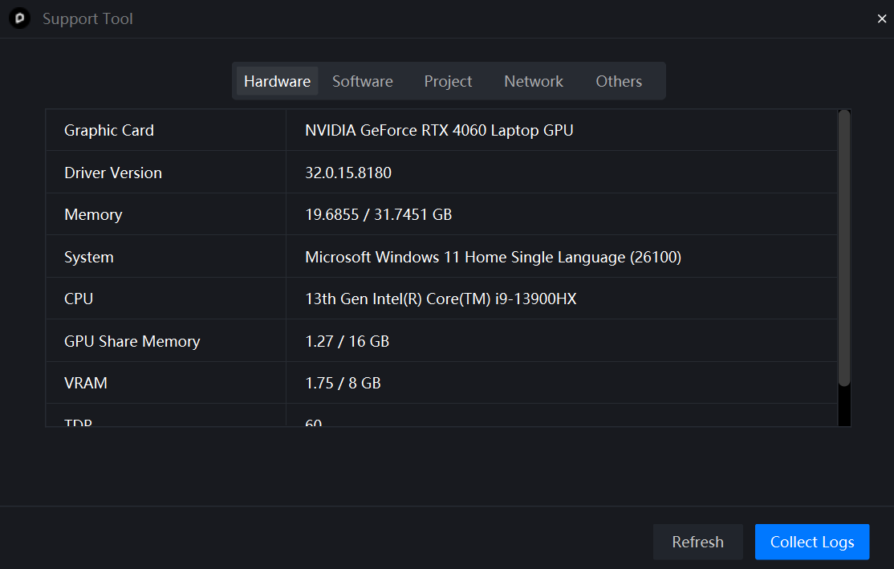The image size is (894, 569).
Task: Switch to the Hardware tab
Action: pos(277,81)
